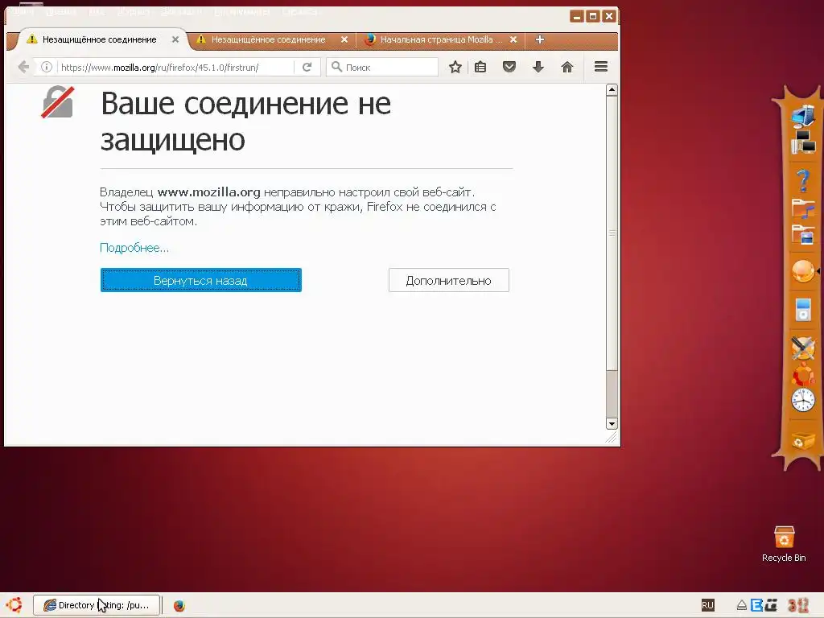Click the eject hardware tray icon
The image size is (824, 618).
[741, 605]
